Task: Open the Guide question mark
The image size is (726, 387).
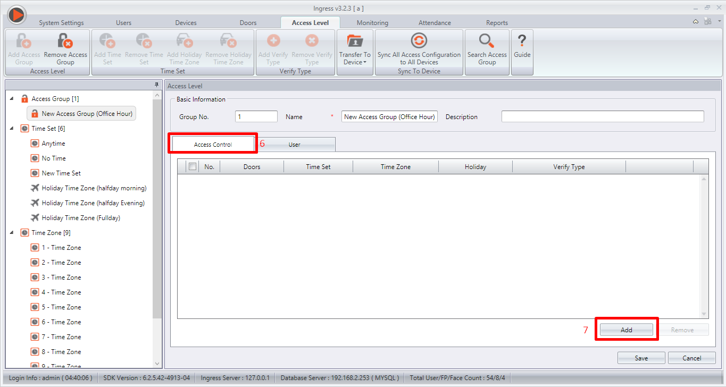Action: point(522,41)
